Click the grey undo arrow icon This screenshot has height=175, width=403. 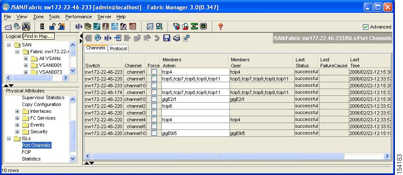click(157, 38)
